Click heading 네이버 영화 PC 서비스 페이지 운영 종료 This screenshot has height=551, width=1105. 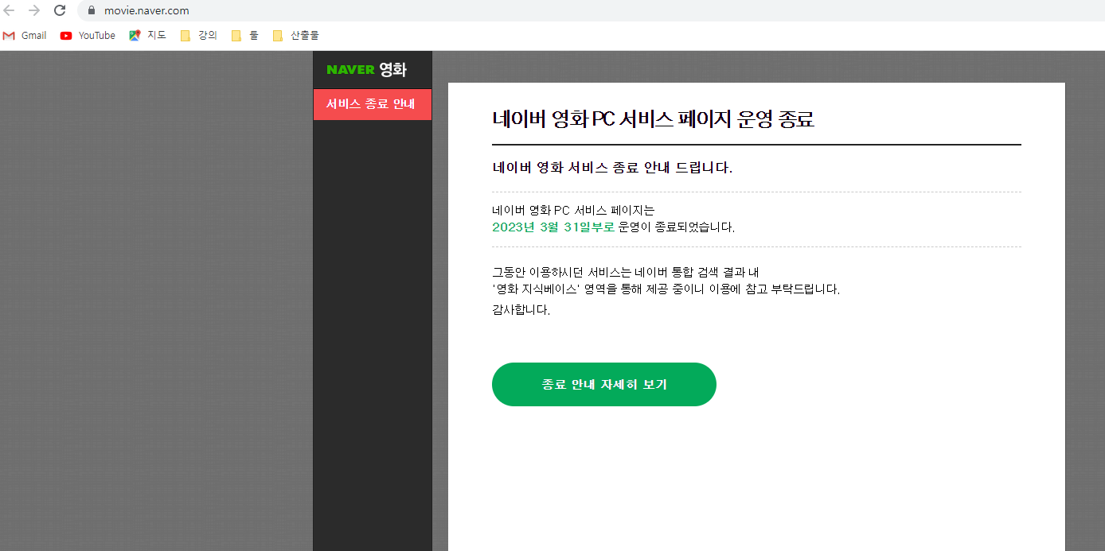coord(653,119)
